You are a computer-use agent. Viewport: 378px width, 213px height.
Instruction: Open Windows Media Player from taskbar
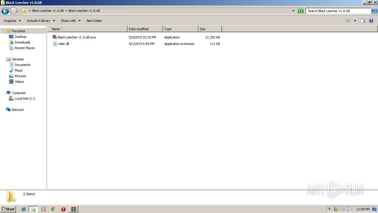point(43,209)
